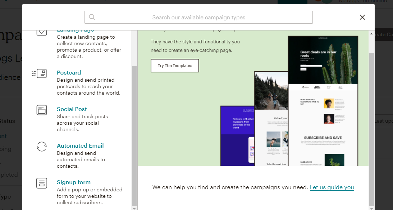This screenshot has width=393, height=210.
Task: Open the Social Post campaign type
Action: (72, 109)
